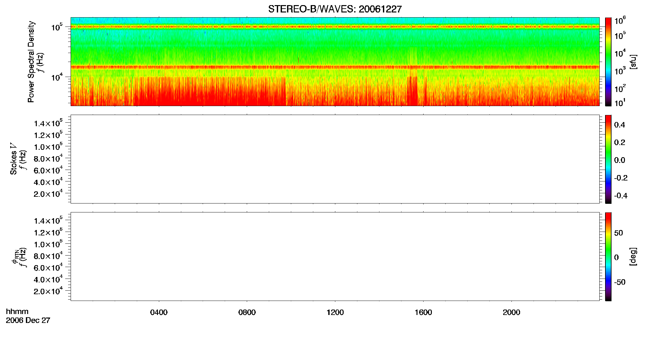
Task: Click the 1600 time axis label
Action: click(423, 312)
